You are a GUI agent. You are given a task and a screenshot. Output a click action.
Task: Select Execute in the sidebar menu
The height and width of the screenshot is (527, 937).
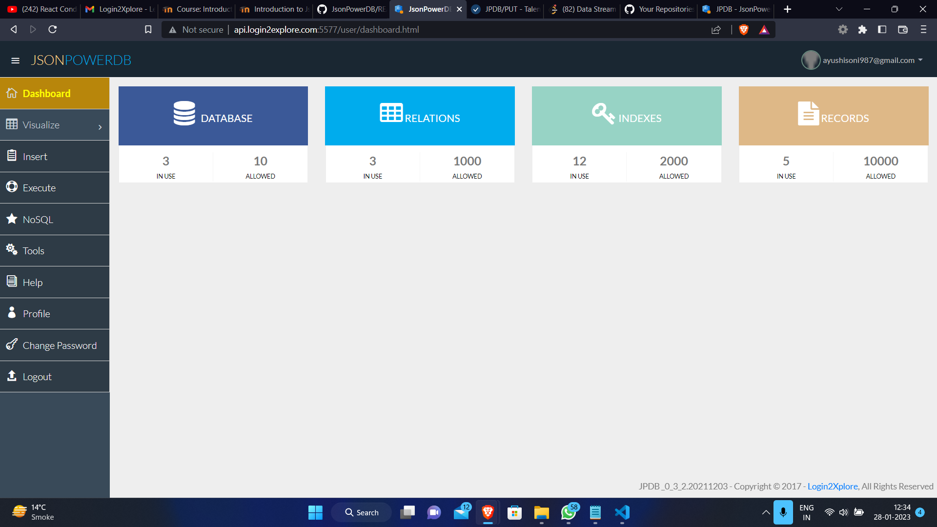[39, 188]
